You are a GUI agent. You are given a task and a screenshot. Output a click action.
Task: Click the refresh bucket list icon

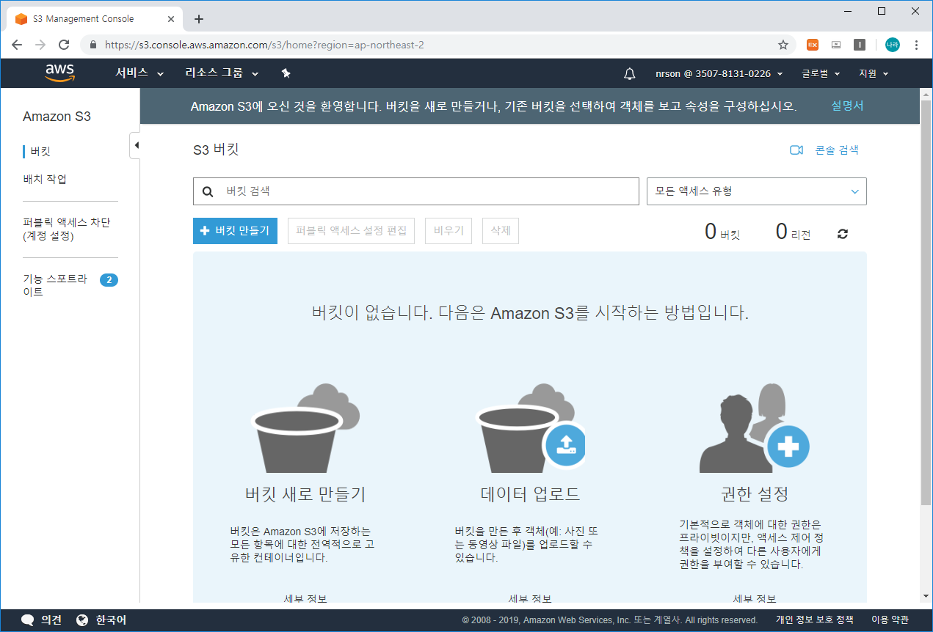coord(842,233)
